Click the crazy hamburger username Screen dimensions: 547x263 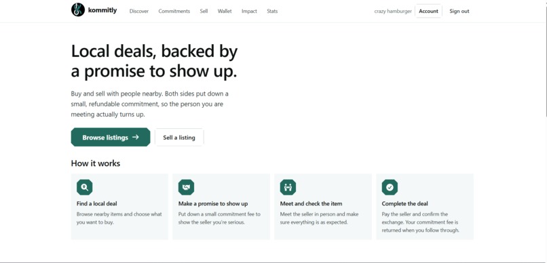point(393,11)
